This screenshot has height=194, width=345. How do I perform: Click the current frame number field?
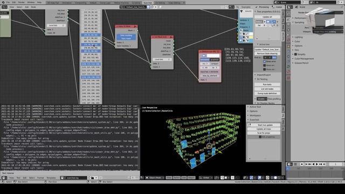(335, 164)
